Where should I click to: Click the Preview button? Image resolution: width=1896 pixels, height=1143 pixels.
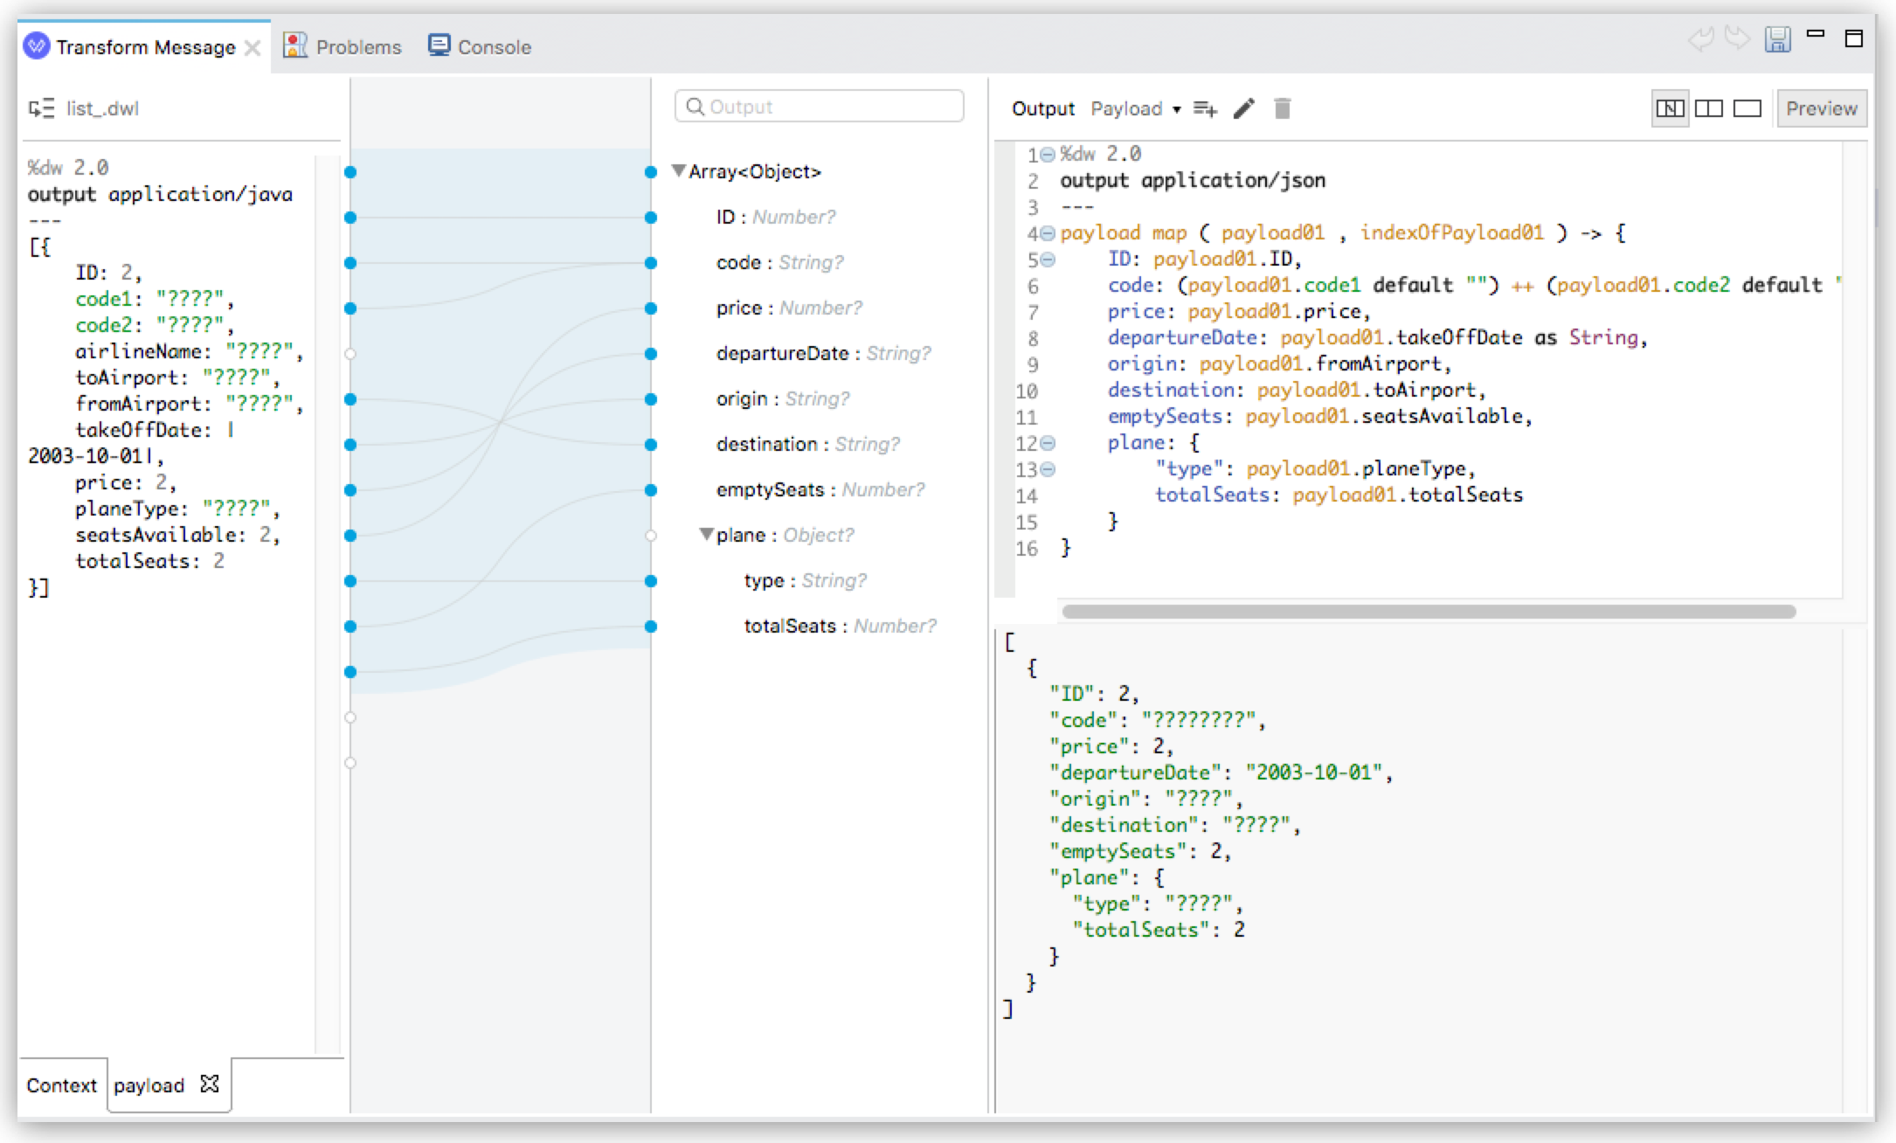1821,107
